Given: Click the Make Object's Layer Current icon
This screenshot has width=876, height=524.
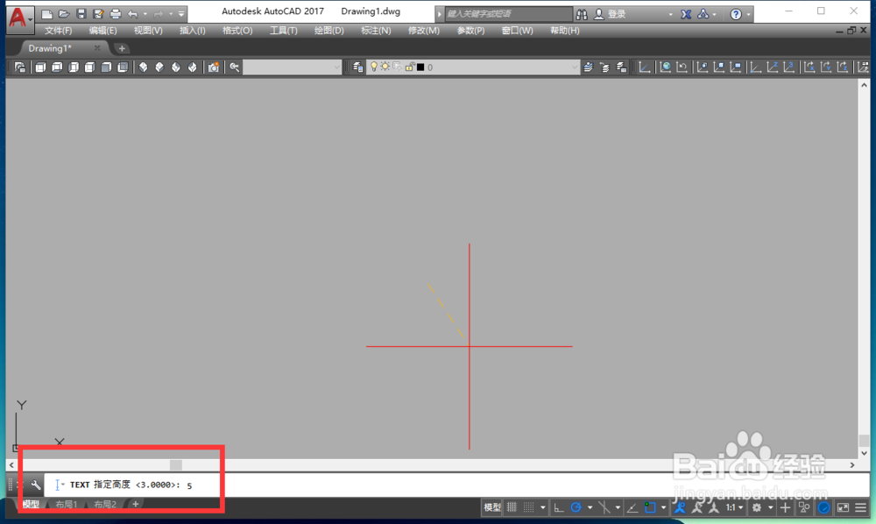Looking at the screenshot, I should pyautogui.click(x=588, y=67).
